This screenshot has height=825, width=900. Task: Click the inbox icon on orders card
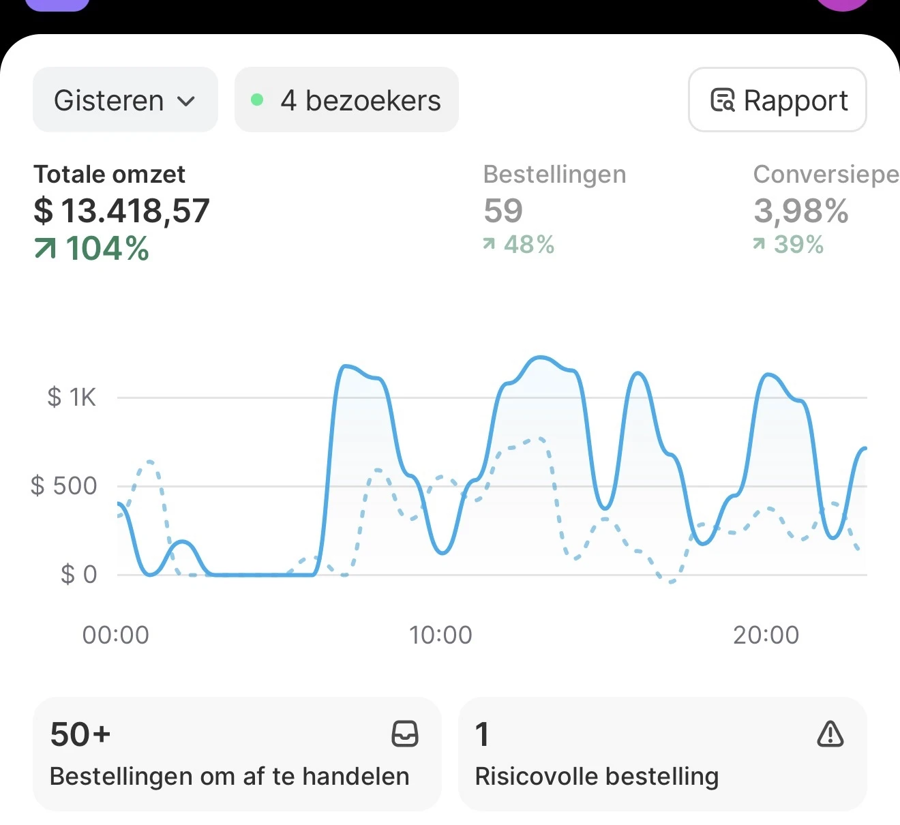click(x=405, y=734)
